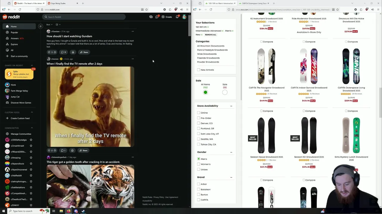Viewport: 382px width, 214px height.
Task: Open comments on TV remote meme post
Action: [x=63, y=150]
